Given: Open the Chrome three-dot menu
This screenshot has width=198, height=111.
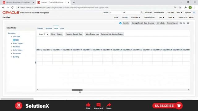Looking at the screenshot, I should click(x=195, y=7).
